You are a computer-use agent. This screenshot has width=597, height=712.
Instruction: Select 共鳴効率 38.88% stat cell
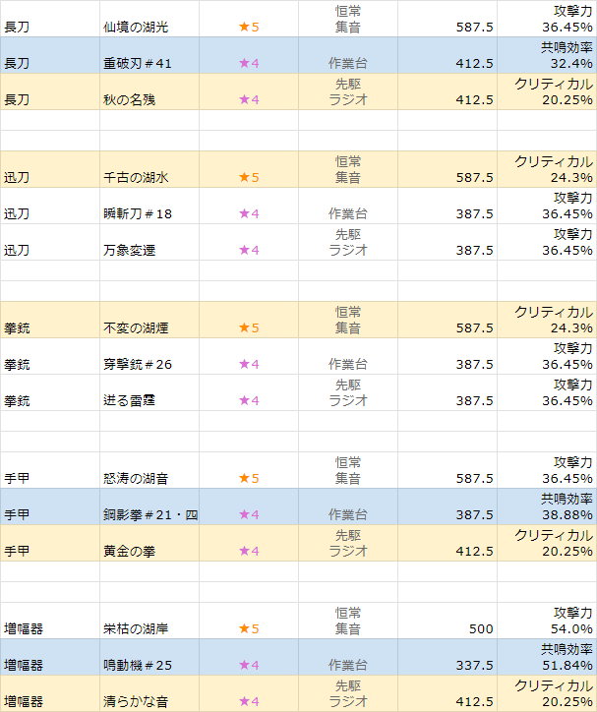547,506
